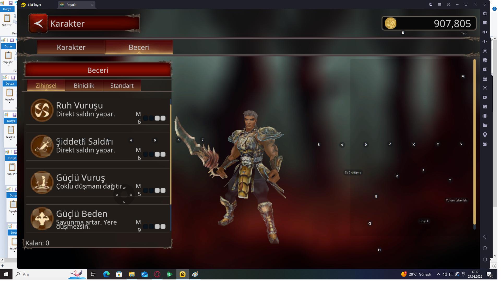Increase volume using LDPlayer sidebar icon
Viewport: 501px width, 281px height.
485,32
